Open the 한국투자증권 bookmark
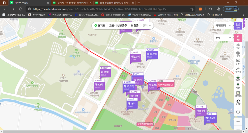 click(x=37, y=15)
